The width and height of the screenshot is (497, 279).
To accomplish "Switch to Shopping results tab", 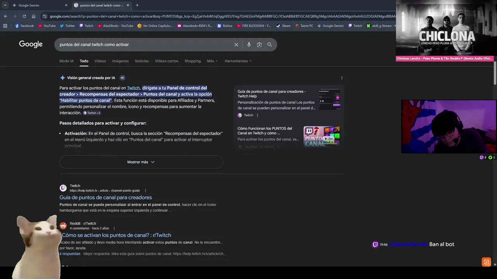I will (x=193, y=61).
